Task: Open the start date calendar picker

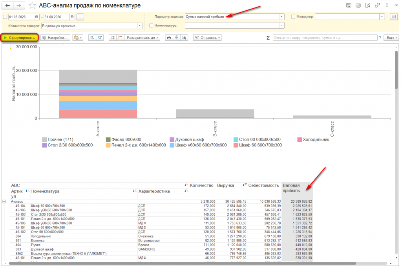Action: [37, 17]
